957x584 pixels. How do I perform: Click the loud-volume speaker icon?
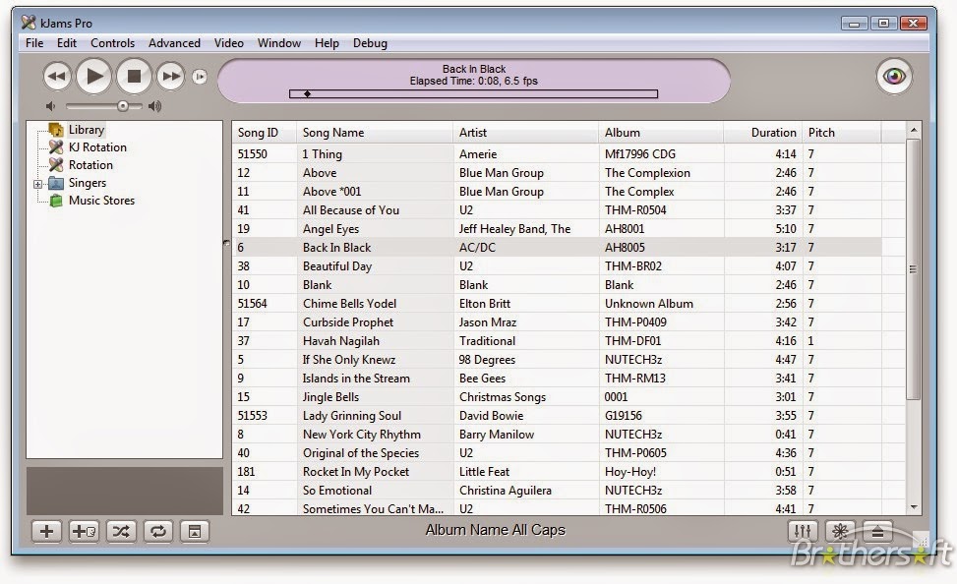155,106
